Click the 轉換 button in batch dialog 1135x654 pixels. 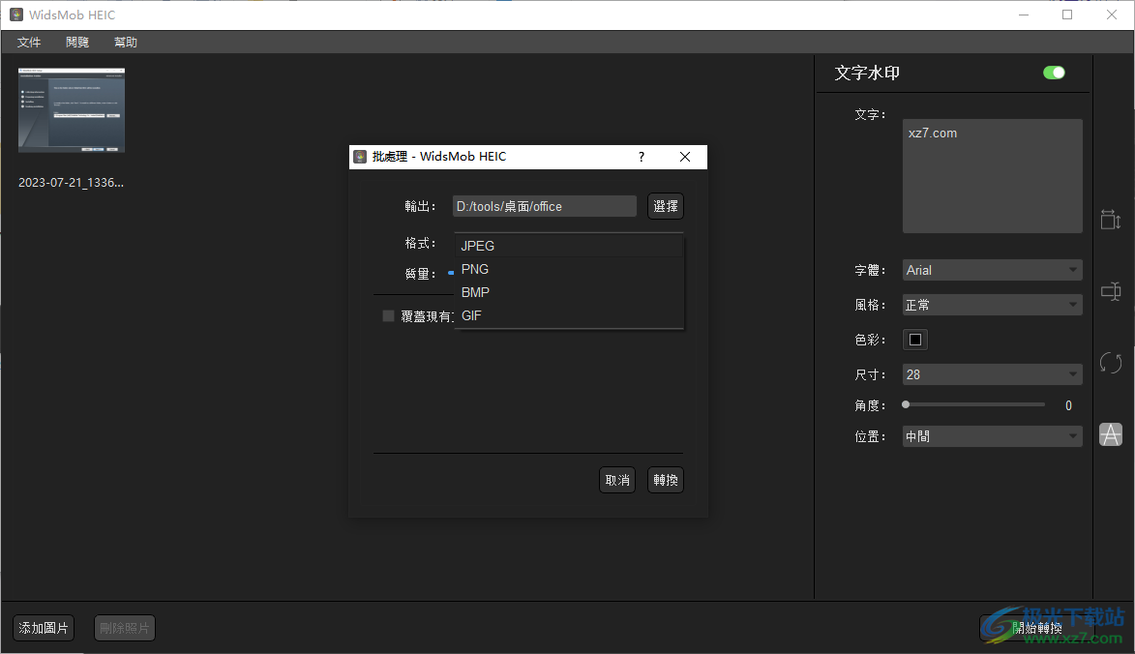(665, 480)
